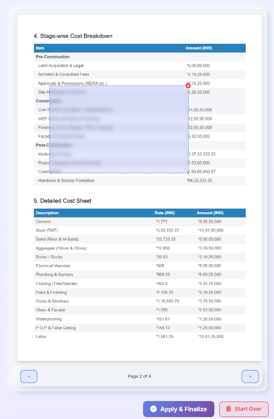Click 'Handover & Society Formation' row
This screenshot has width=274, height=419.
coord(140,181)
